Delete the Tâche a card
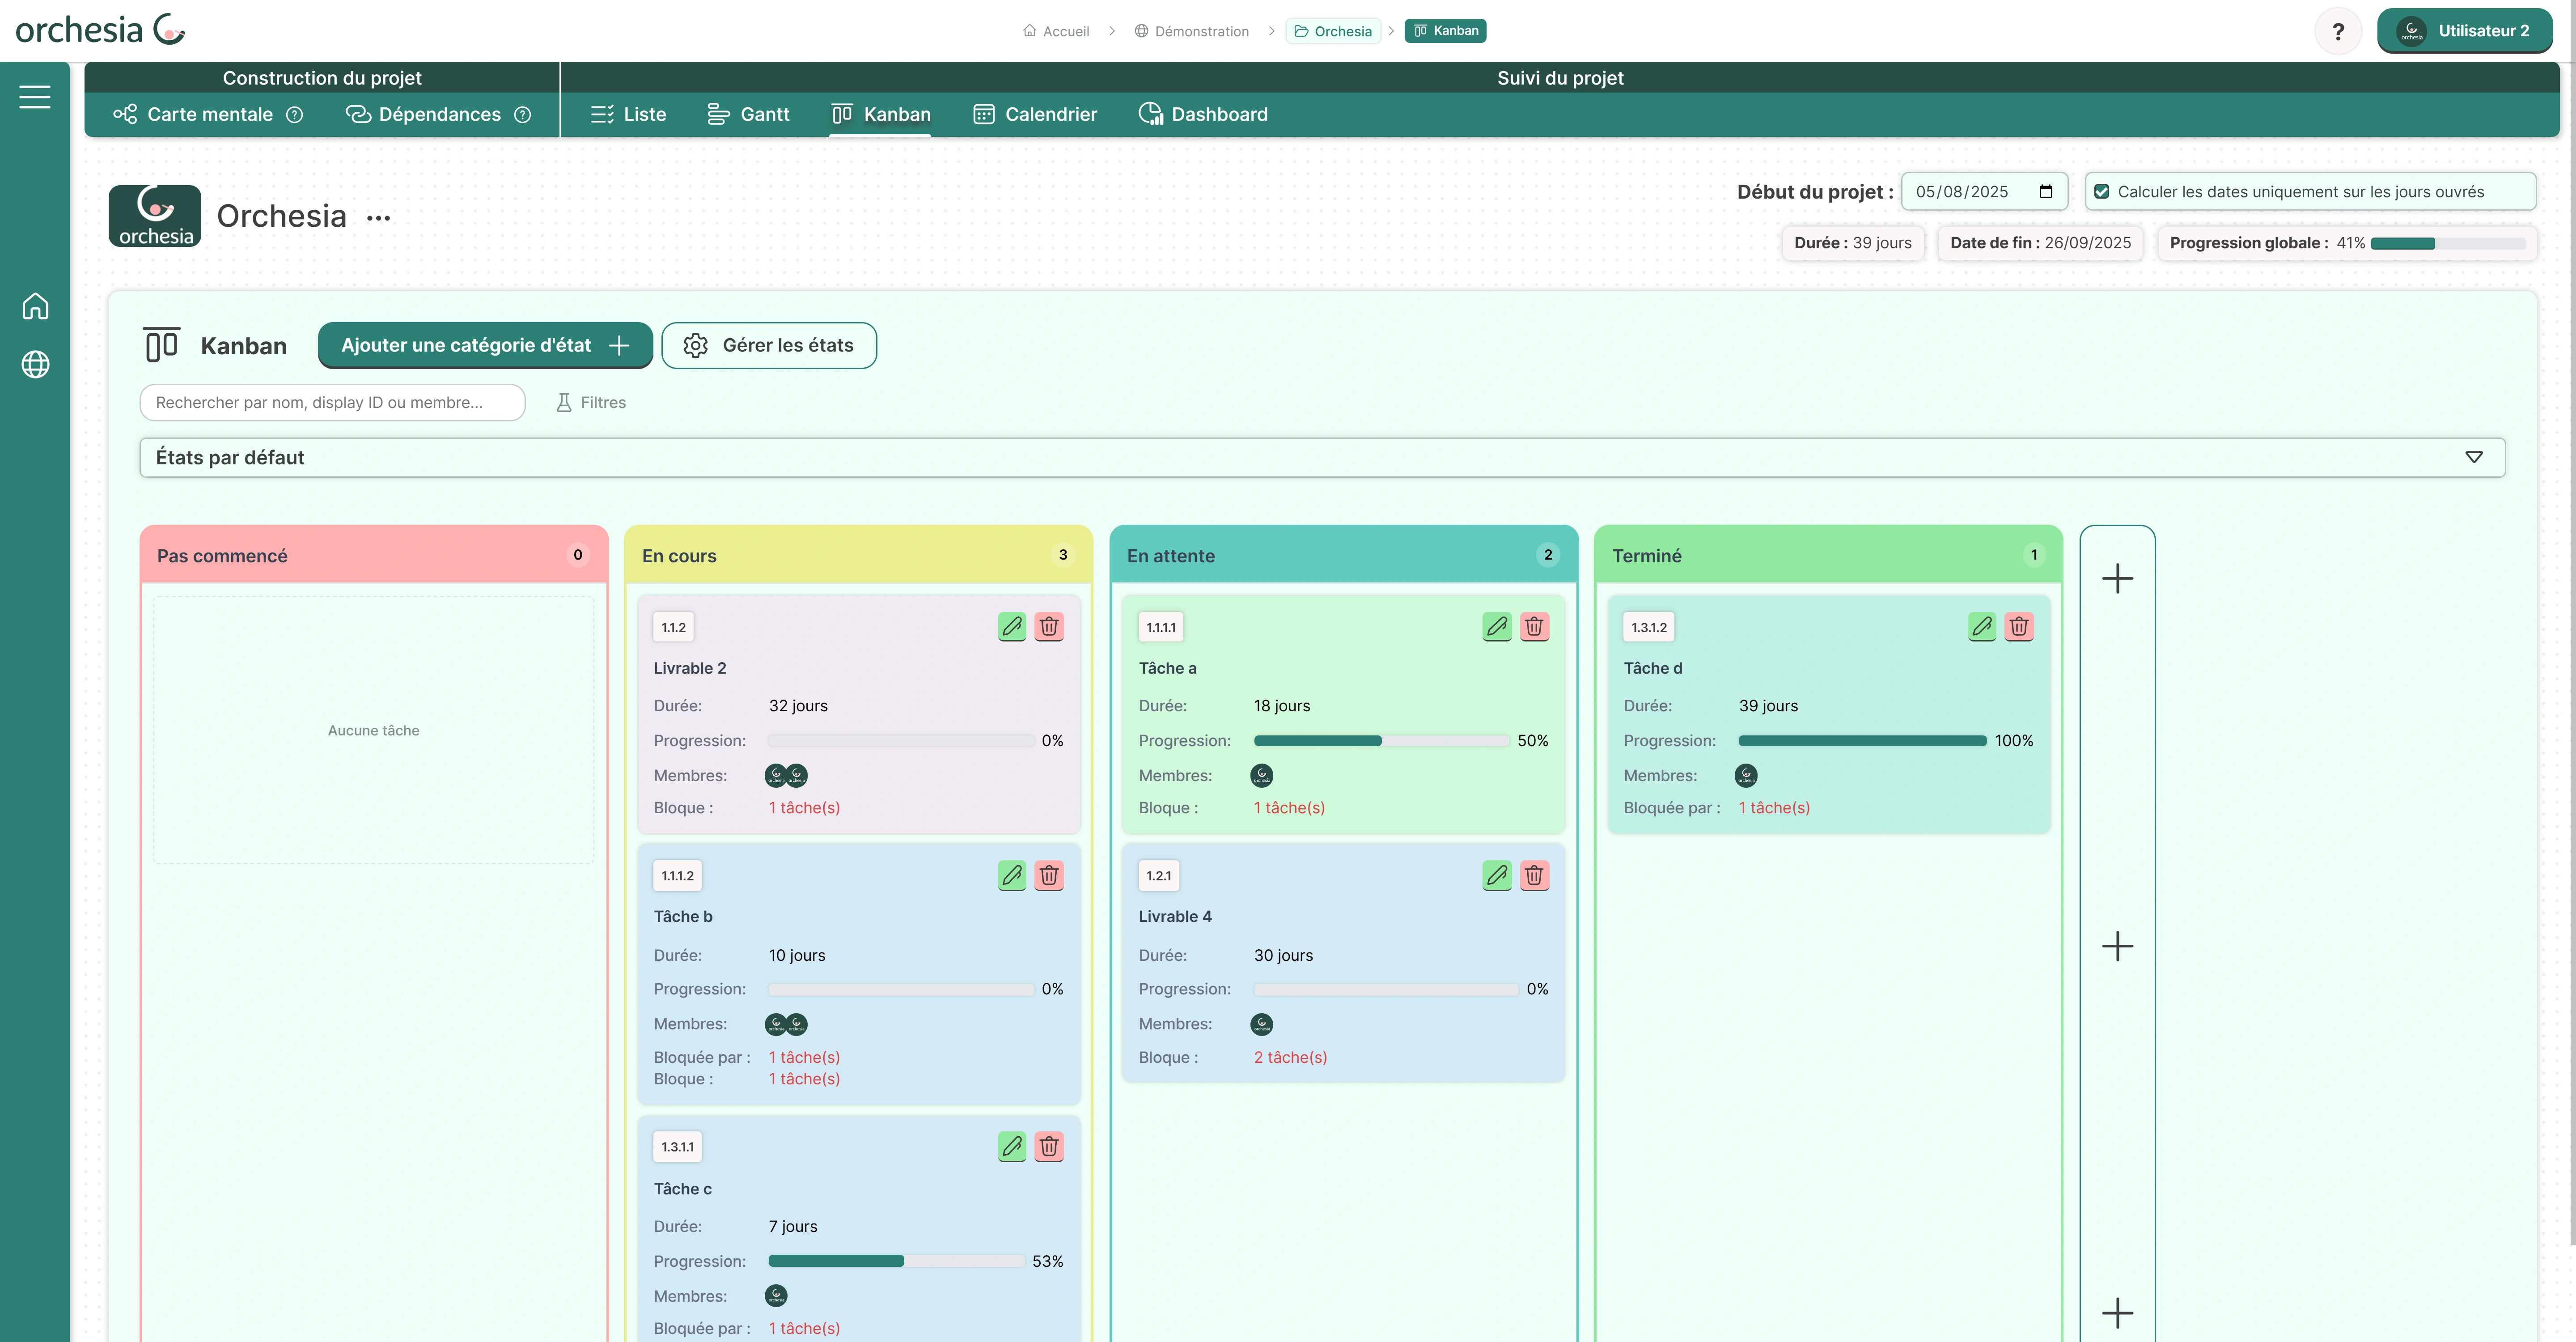 [x=1534, y=627]
